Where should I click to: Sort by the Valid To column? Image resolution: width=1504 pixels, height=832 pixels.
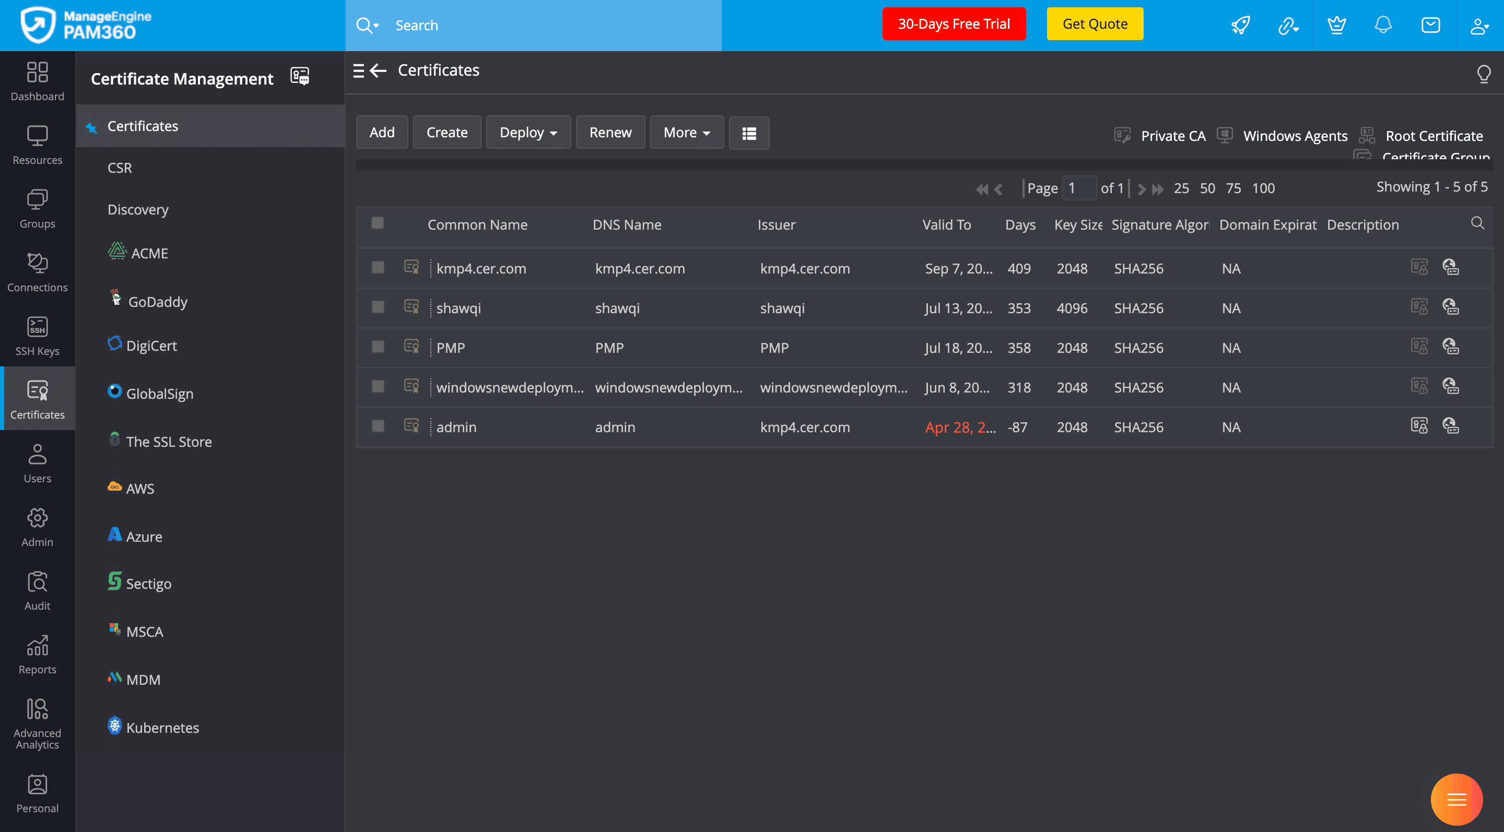(x=946, y=224)
